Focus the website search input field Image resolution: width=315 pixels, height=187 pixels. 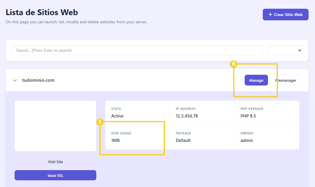click(137, 50)
